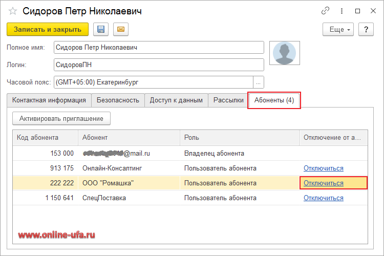Click the question mark help button

click(x=366, y=30)
